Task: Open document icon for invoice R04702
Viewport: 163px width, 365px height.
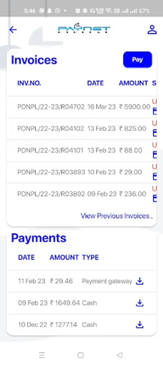Action: click(x=155, y=112)
